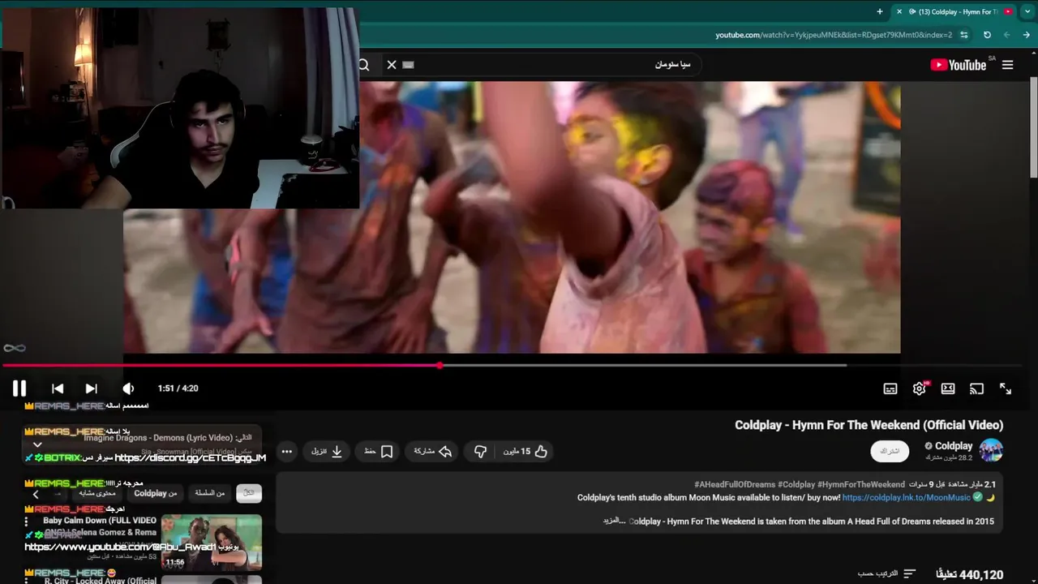Screen dimensions: 1038x584
Task: Open the player settings gear
Action: point(919,389)
